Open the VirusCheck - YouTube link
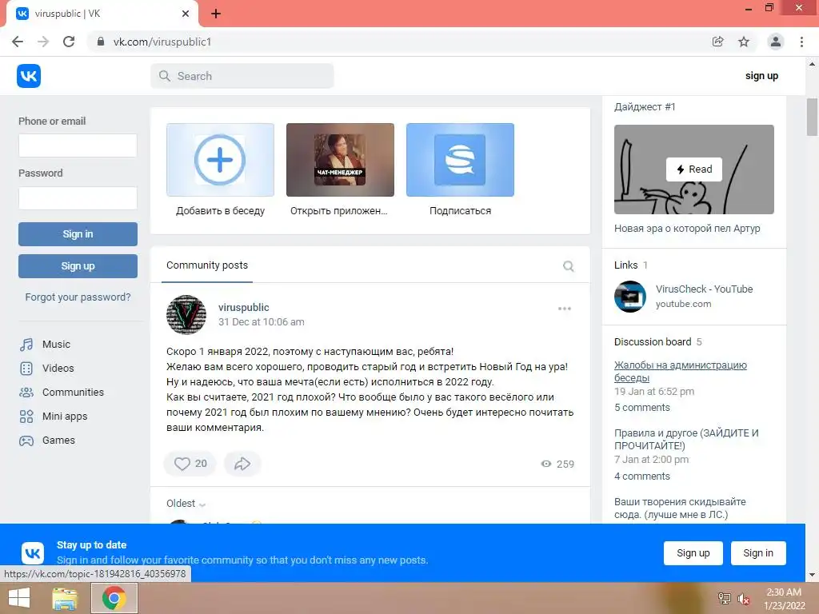819x614 pixels. (704, 289)
